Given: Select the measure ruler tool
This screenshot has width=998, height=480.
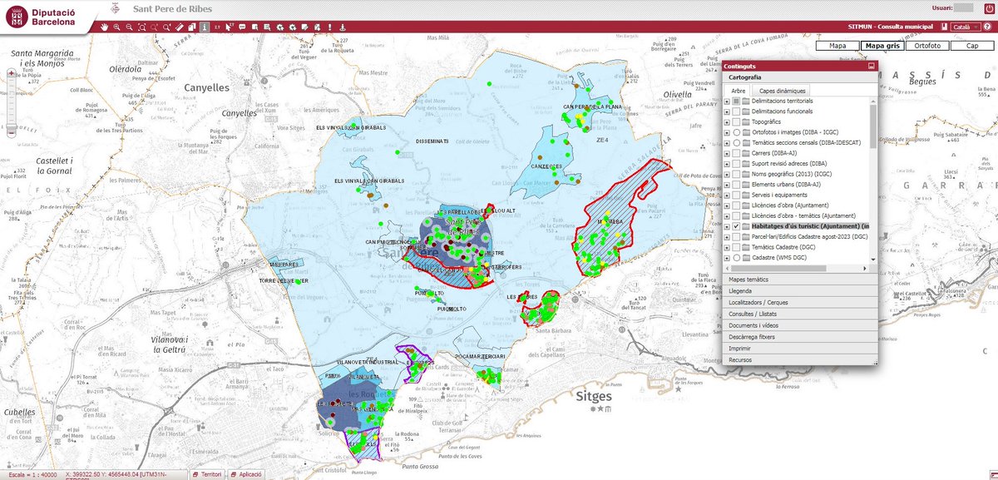Looking at the screenshot, I should tap(180, 27).
